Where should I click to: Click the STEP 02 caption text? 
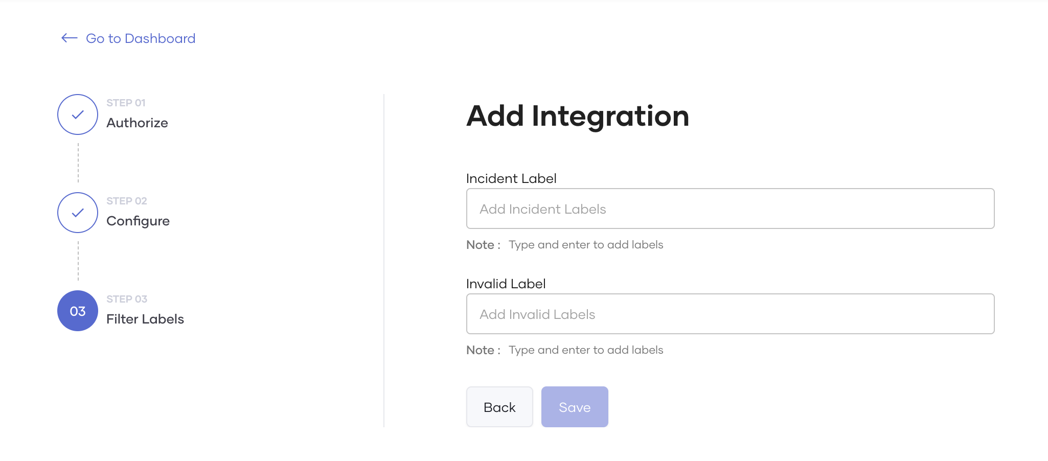[126, 201]
